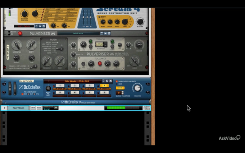Viewport: 245px width, 153px height.
Task: Click the Follower Attack knob
Action: [107, 64]
